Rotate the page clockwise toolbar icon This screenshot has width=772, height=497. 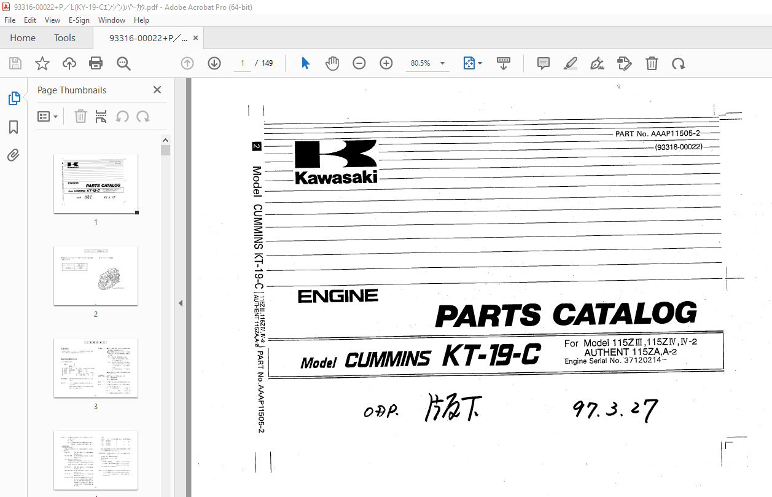[679, 63]
